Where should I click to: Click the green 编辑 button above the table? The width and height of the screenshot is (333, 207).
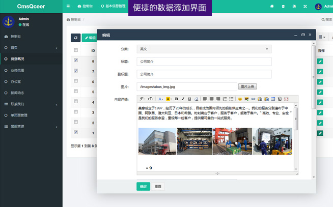tap(90, 38)
